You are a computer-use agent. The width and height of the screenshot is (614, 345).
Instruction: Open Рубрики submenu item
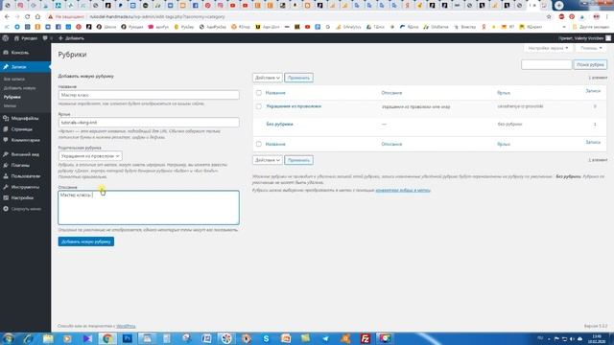pos(12,97)
